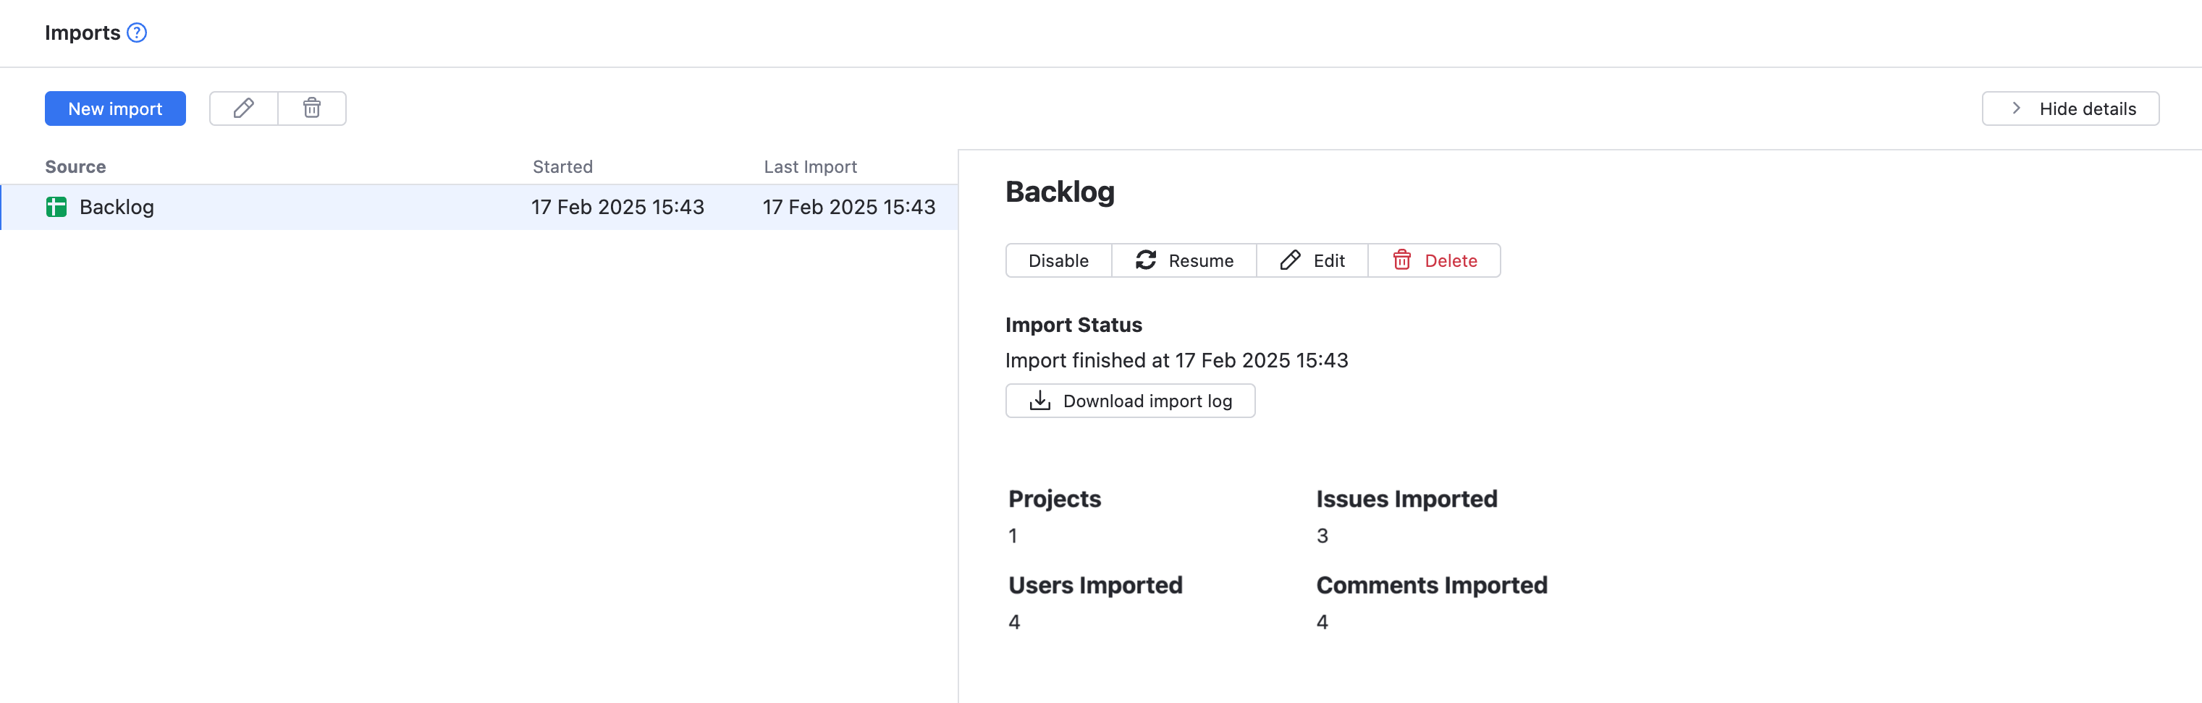This screenshot has width=2202, height=703.
Task: Click the Backlog heading in details panel
Action: coord(1060,192)
